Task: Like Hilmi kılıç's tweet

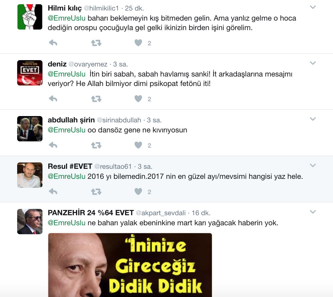Action: (138, 43)
